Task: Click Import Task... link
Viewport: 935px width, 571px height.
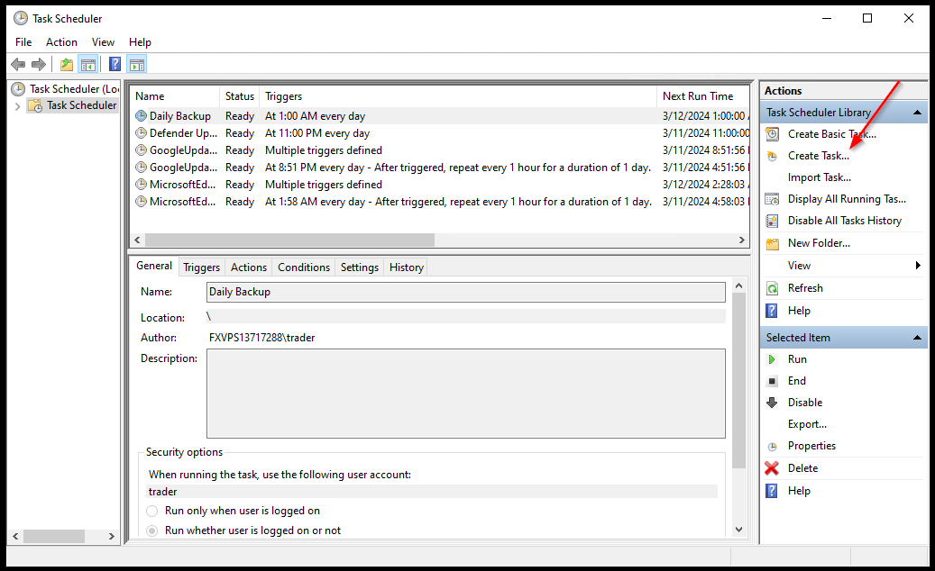Action: coord(819,177)
